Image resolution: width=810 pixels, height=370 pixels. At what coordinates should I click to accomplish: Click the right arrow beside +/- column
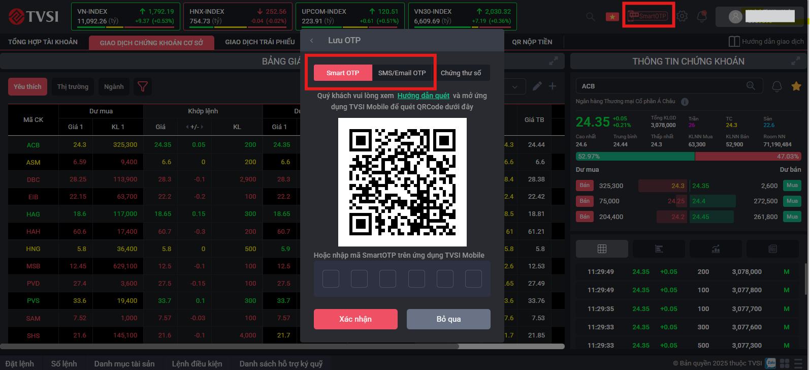pyautogui.click(x=203, y=127)
